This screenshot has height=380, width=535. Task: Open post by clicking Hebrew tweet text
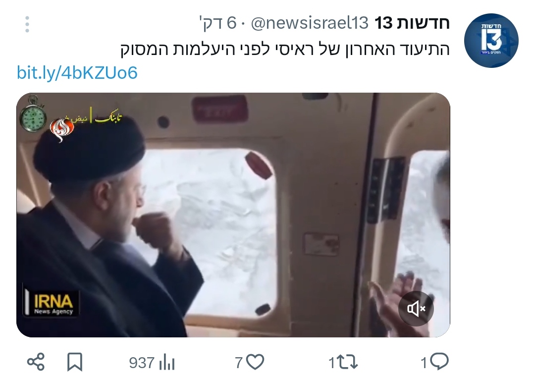click(x=285, y=49)
